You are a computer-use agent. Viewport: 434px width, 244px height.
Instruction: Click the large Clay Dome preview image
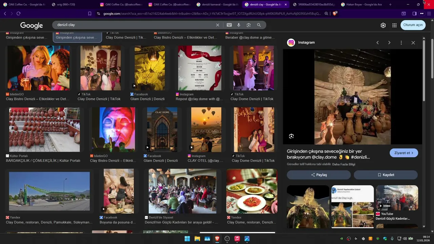[x=353, y=97]
